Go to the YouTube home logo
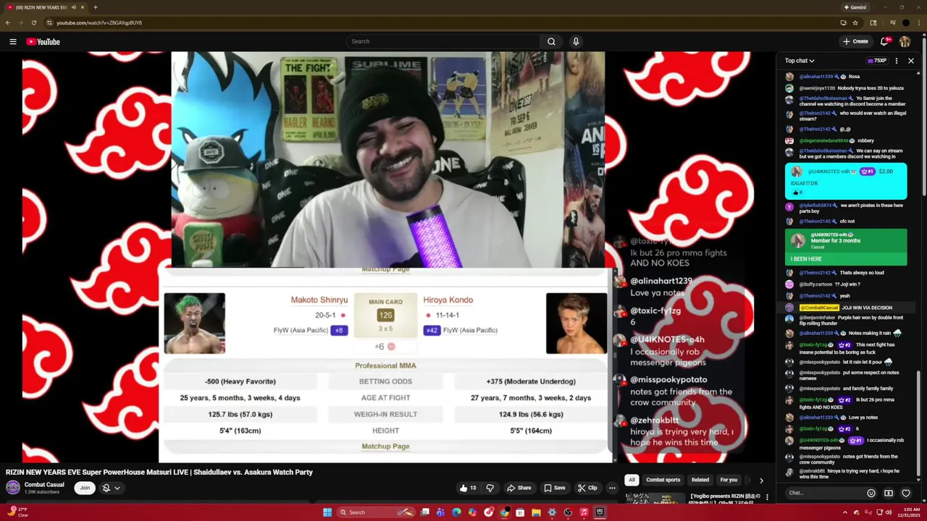 point(43,42)
